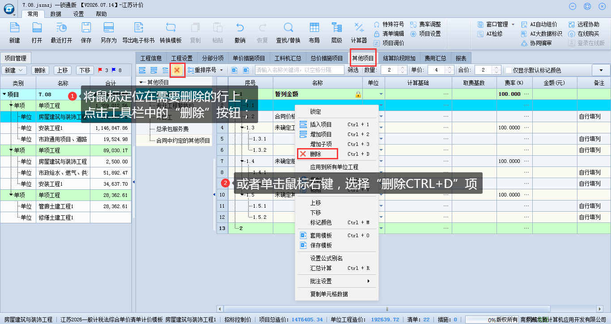611x324 pixels.
Task: Choose 插入项目 in the context menu
Action: click(x=337, y=124)
